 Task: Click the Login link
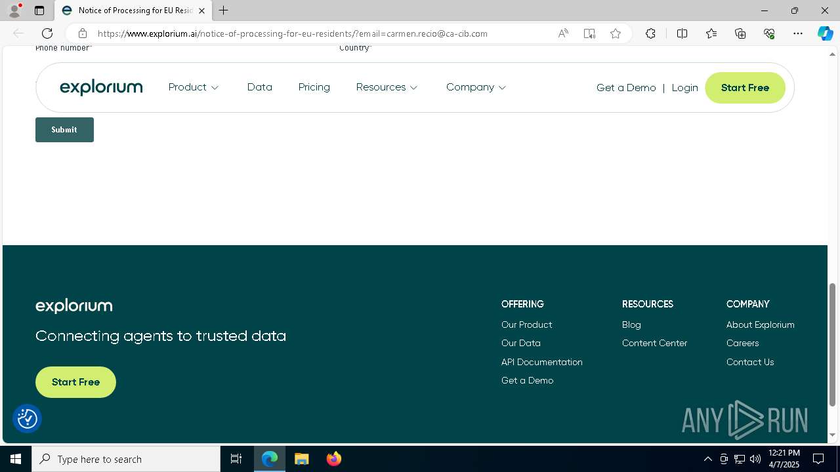(684, 88)
